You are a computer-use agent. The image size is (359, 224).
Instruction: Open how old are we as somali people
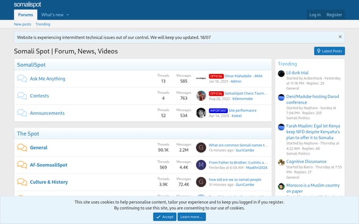(x=235, y=180)
